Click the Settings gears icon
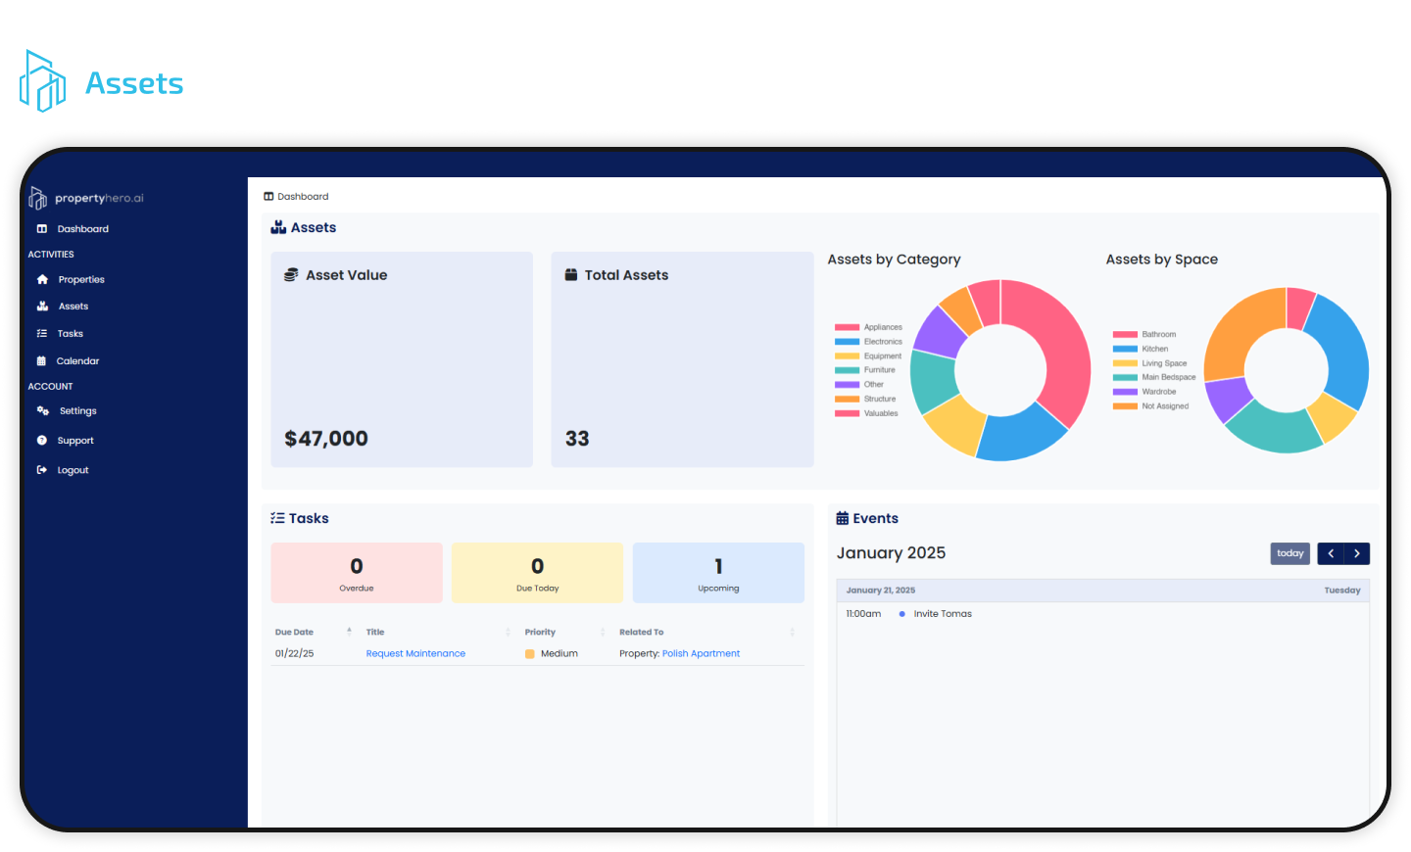Screen dimensions: 1411x852 point(42,411)
